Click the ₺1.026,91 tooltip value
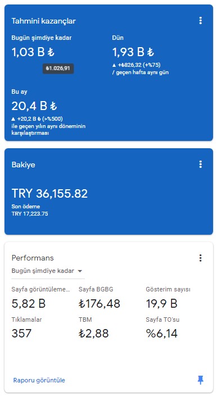Image resolution: width=217 pixels, height=397 pixels. 58,69
